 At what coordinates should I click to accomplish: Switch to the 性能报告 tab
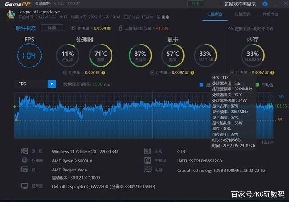(x=215, y=14)
